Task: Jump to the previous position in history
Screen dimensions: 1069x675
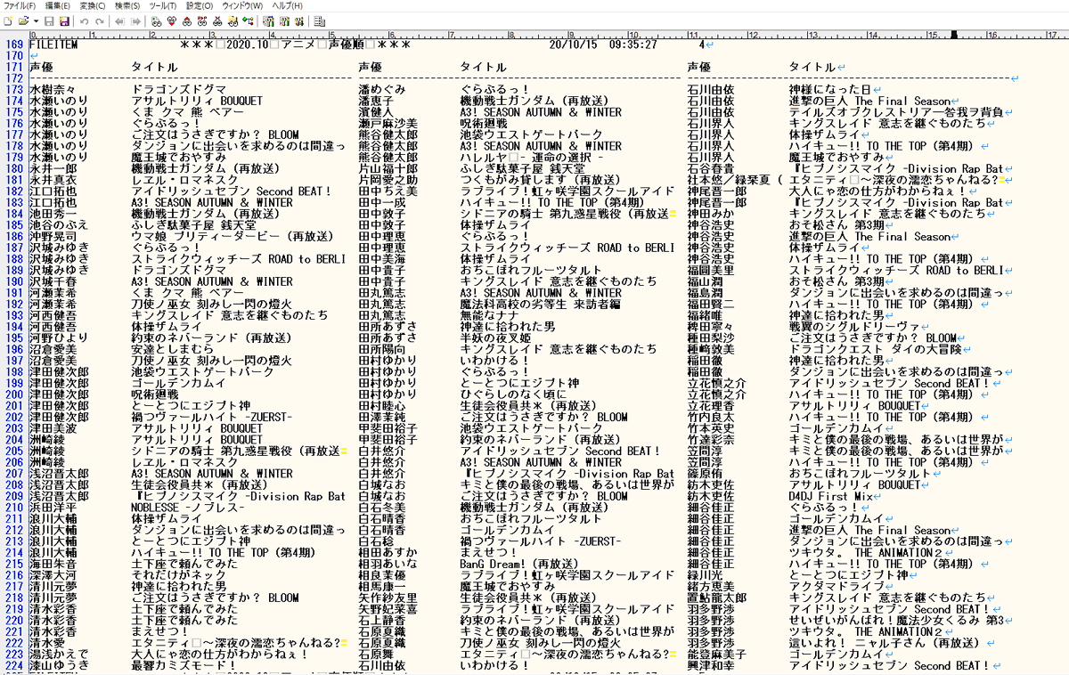Action: (120, 20)
